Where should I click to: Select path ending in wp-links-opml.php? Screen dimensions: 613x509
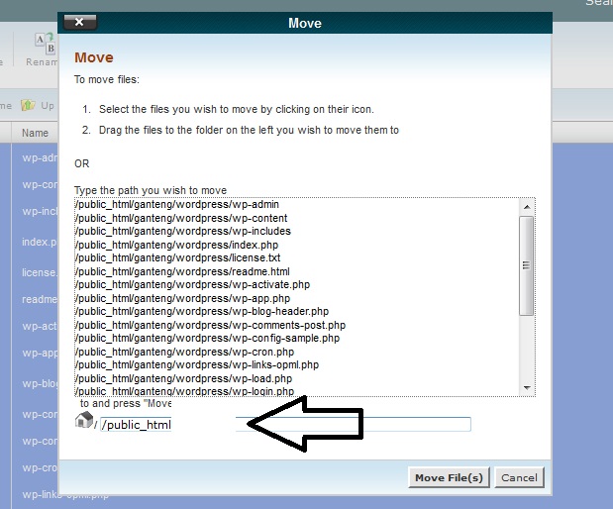coord(197,364)
